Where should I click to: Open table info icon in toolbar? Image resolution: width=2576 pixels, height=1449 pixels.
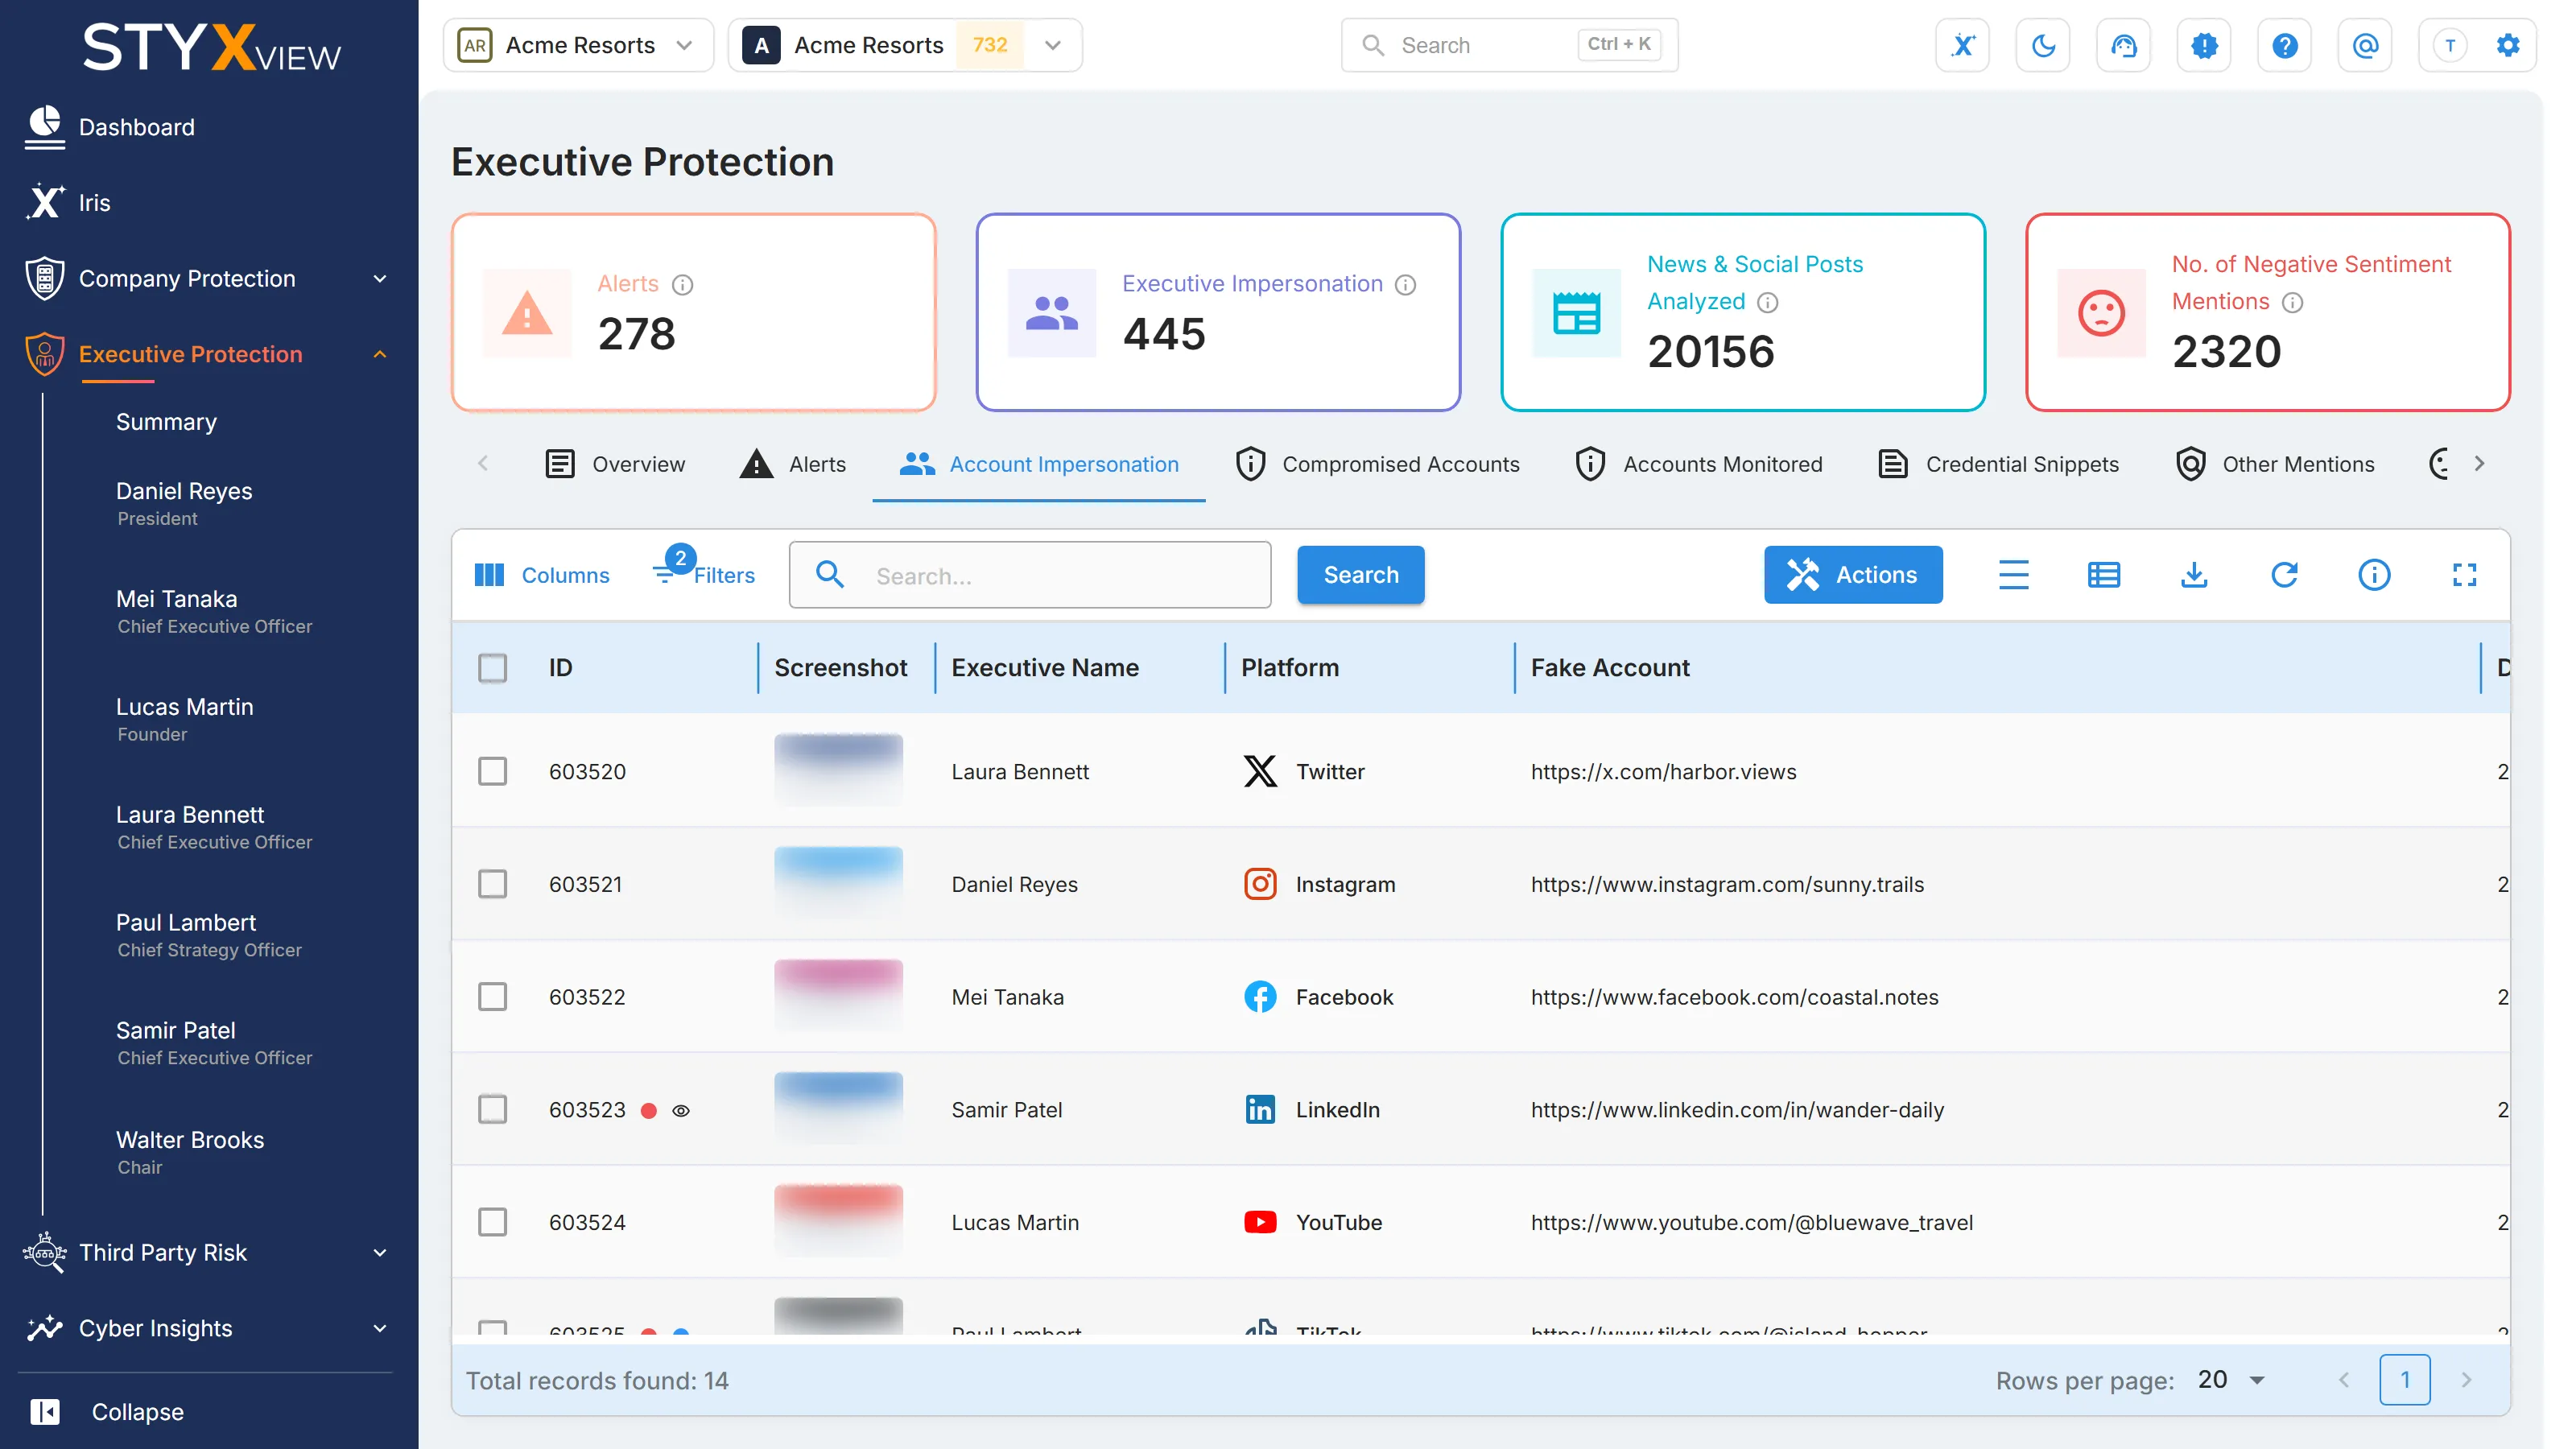point(2374,575)
